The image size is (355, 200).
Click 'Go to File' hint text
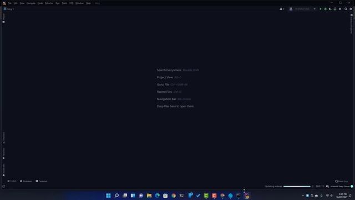click(163, 84)
